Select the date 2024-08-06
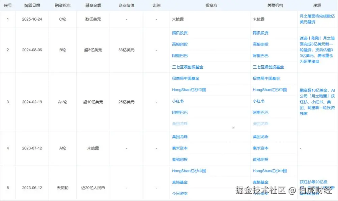This screenshot has width=338, height=201. (x=32, y=50)
